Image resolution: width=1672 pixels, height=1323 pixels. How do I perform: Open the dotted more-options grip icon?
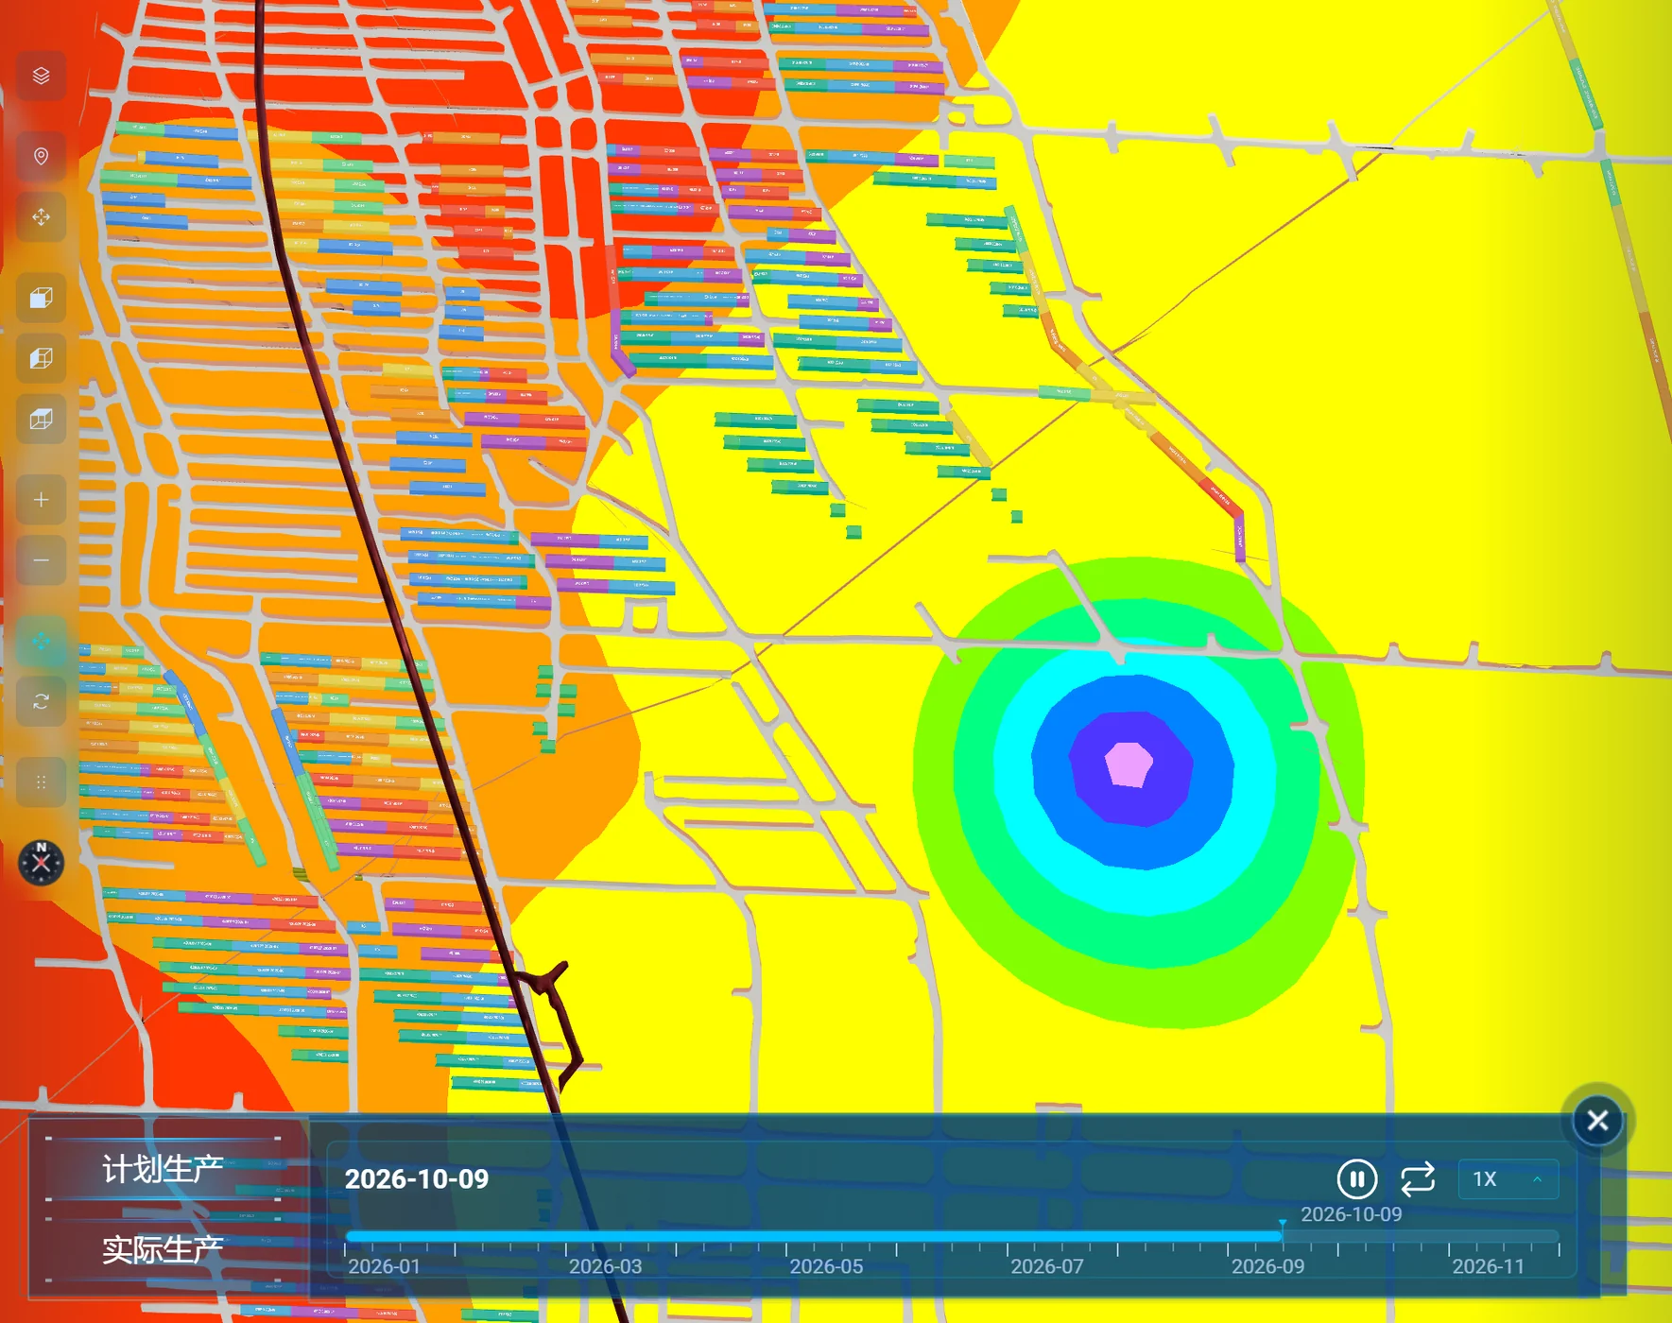pyautogui.click(x=41, y=782)
